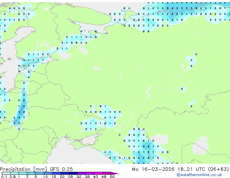Viewport: 230px width, 178px height.
Task: Click the 'GFS 0.25' model label
Action: 61,169
